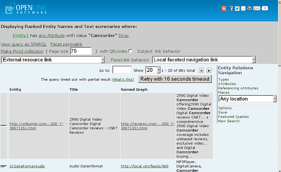Viewport: 281px width, 172px height.
Task: Open uriburner.com entity link
Action: click(x=37, y=126)
